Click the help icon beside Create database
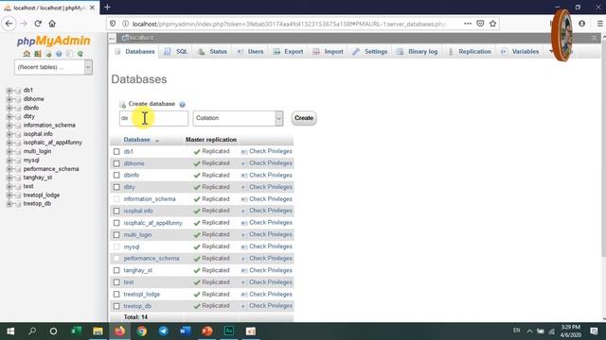Image resolution: width=606 pixels, height=340 pixels. tap(182, 104)
